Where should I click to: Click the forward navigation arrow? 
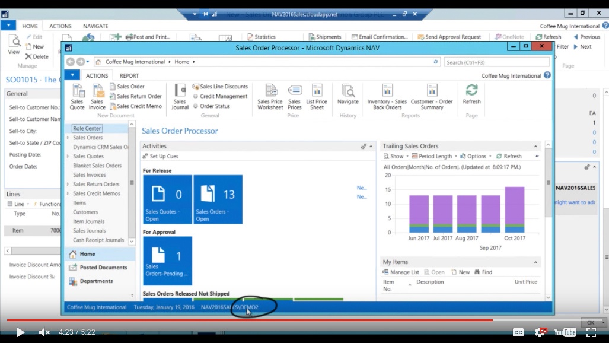(80, 62)
